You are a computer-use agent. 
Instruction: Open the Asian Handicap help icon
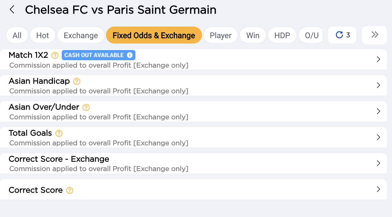coord(77,81)
